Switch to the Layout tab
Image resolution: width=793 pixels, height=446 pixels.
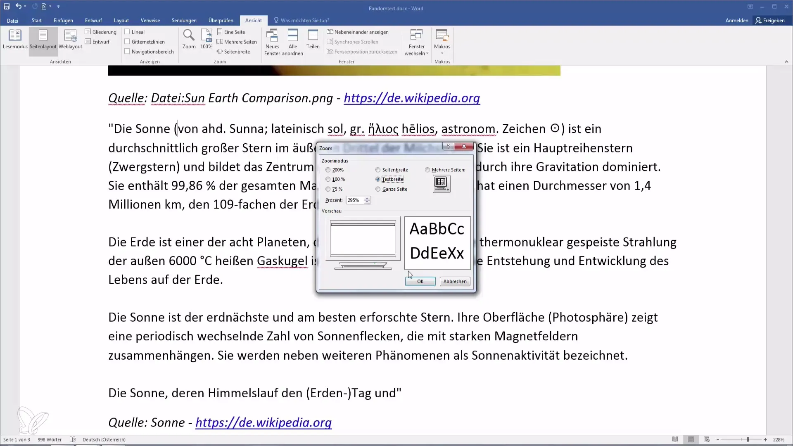pos(121,20)
